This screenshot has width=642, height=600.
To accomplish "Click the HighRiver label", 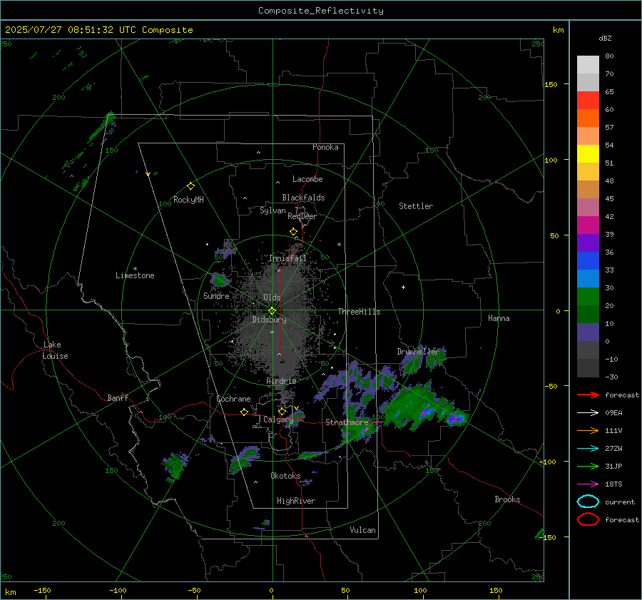I will [x=296, y=501].
